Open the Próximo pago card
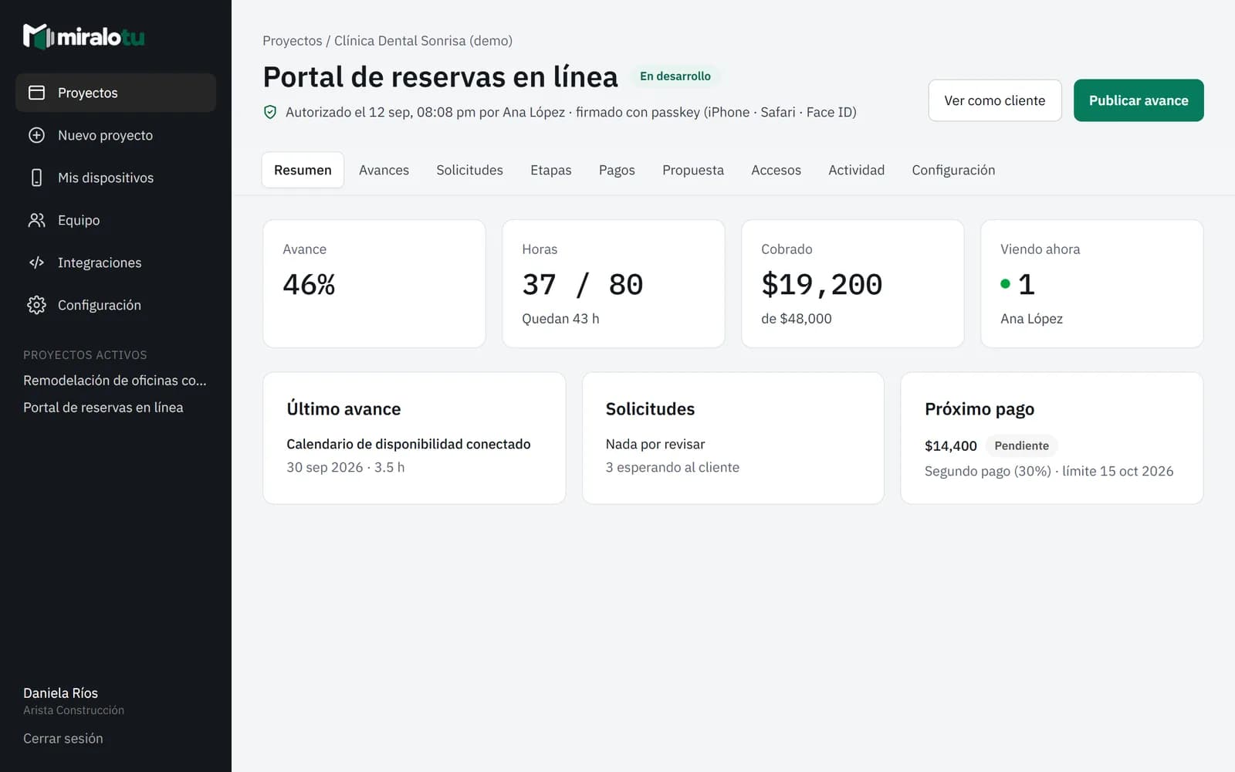The height and width of the screenshot is (772, 1235). coord(1052,438)
